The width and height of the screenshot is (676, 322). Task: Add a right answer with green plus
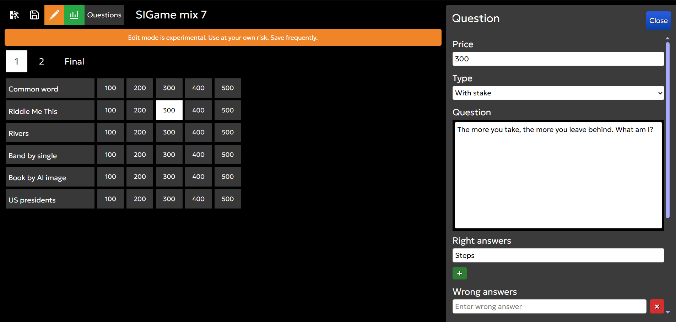click(x=459, y=273)
